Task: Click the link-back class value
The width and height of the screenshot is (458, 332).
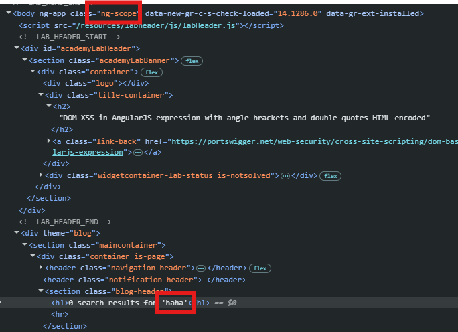Action: point(117,141)
